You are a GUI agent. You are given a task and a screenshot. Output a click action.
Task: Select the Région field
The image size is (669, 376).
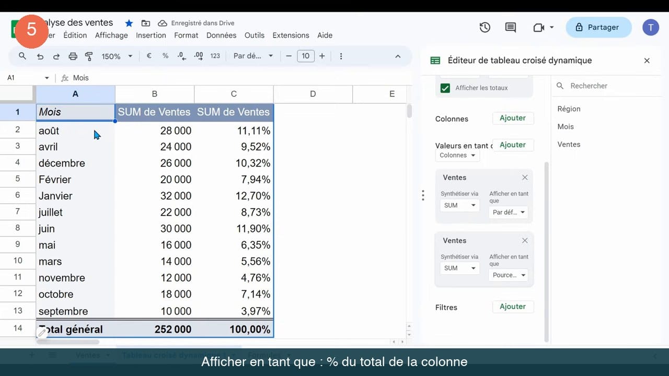[569, 109]
